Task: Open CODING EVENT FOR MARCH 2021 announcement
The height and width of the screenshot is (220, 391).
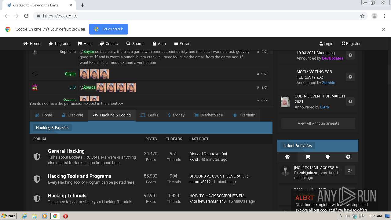Action: [x=320, y=99]
